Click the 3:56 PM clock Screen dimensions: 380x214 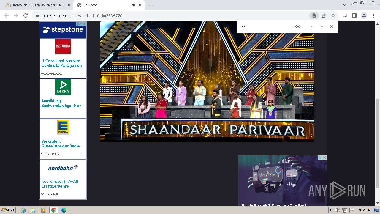365,210
